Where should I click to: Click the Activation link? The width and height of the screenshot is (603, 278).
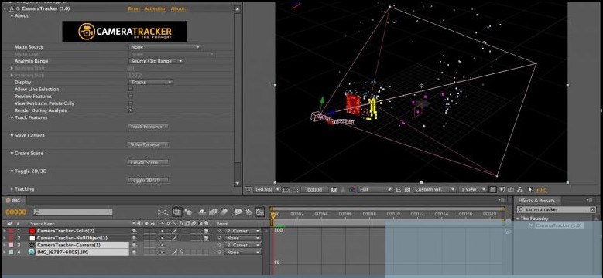156,8
